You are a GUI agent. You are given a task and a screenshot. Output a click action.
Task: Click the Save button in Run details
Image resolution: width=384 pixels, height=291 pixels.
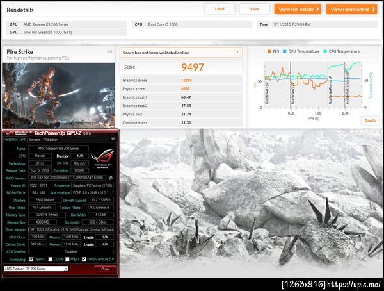(255, 9)
